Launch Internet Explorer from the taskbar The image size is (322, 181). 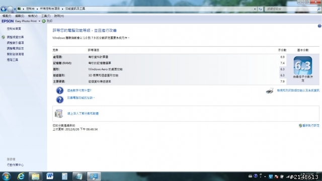pos(21,176)
